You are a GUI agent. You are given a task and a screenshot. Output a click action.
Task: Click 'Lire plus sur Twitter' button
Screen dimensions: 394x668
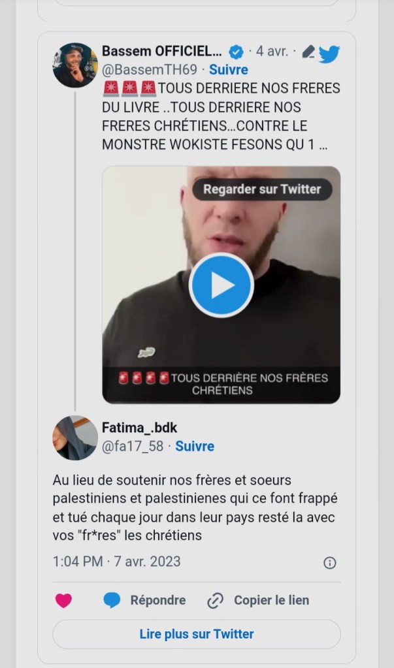click(x=197, y=634)
